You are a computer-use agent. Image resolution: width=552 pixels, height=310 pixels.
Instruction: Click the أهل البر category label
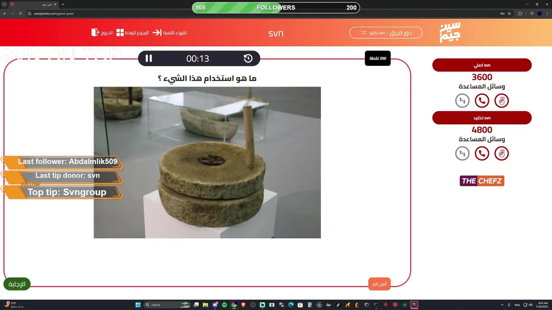click(379, 284)
